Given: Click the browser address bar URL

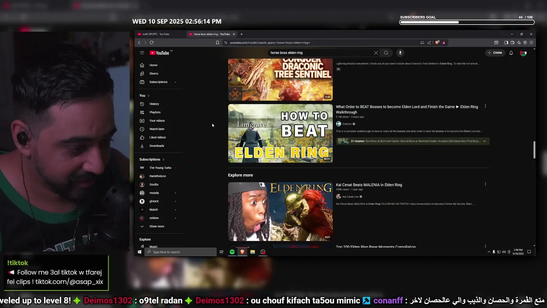Looking at the screenshot, I should pyautogui.click(x=270, y=42).
